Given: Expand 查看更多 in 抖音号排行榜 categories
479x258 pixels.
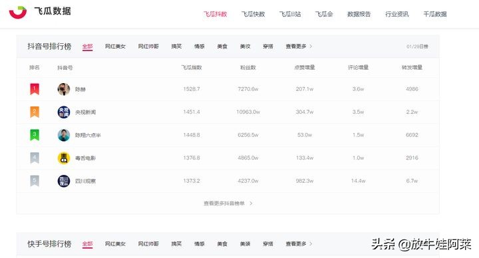Looking at the screenshot, I should (299, 47).
